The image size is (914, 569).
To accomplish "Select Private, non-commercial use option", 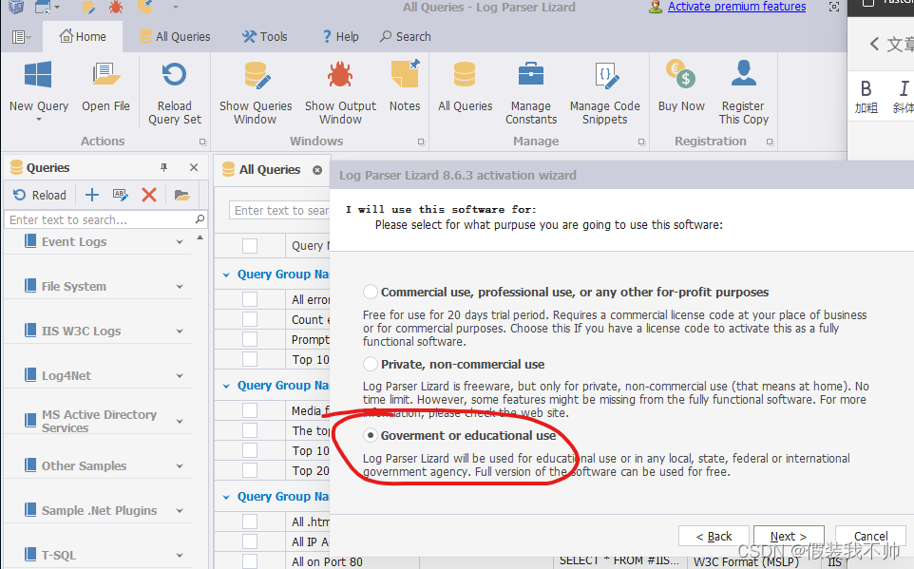I will pyautogui.click(x=371, y=365).
